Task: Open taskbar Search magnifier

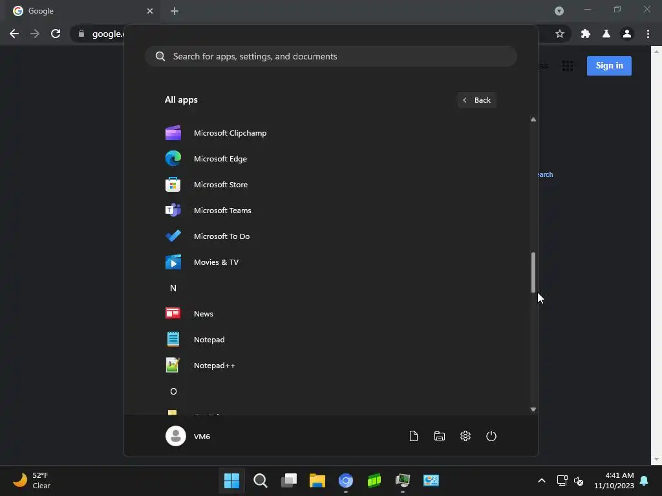Action: [260, 480]
